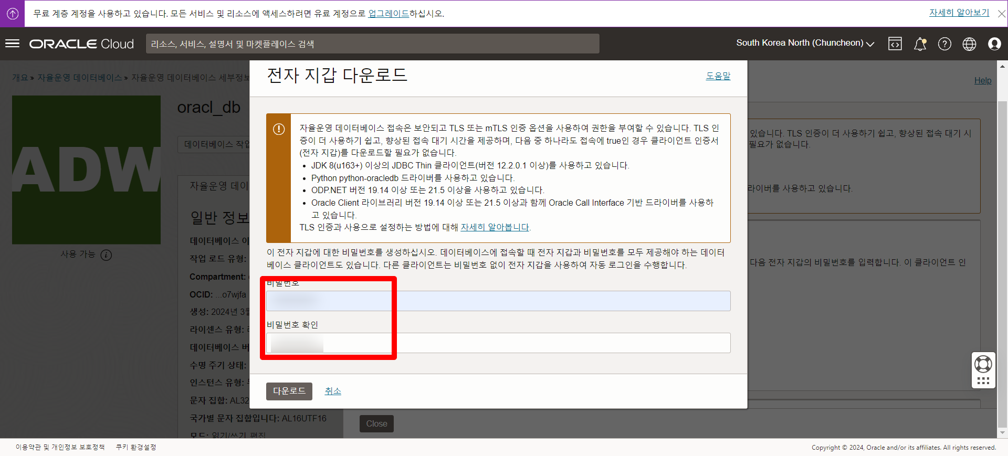Click the Help link behind the dialog

pos(983,80)
